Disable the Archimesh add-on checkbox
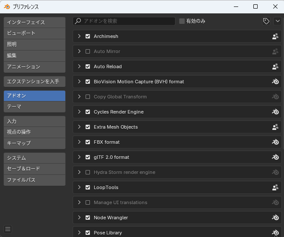This screenshot has width=284, height=237. (x=88, y=36)
